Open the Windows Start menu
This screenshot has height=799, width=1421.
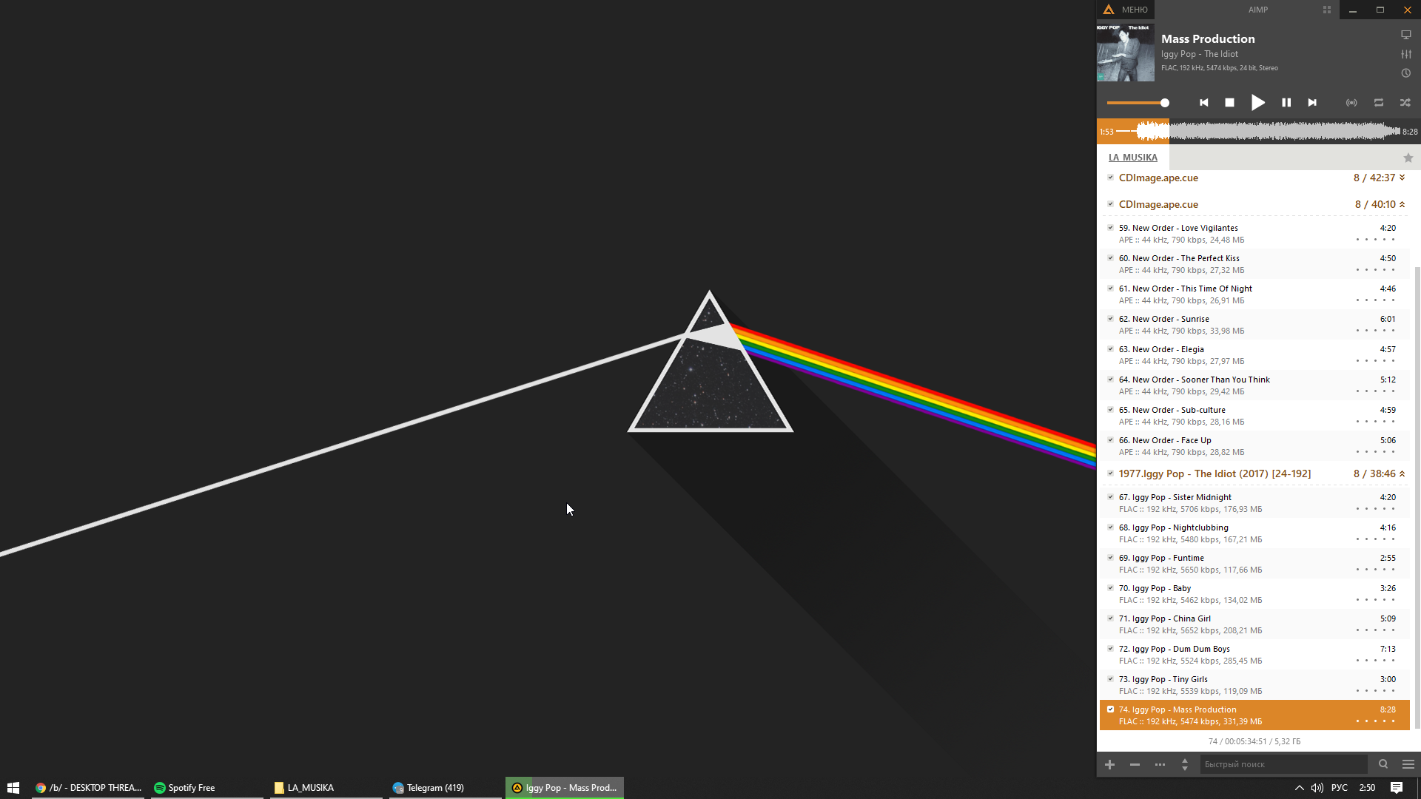[x=13, y=788]
